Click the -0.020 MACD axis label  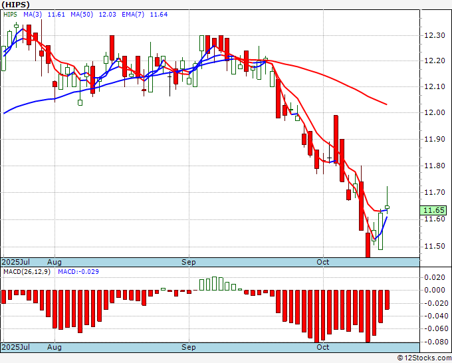(435, 303)
